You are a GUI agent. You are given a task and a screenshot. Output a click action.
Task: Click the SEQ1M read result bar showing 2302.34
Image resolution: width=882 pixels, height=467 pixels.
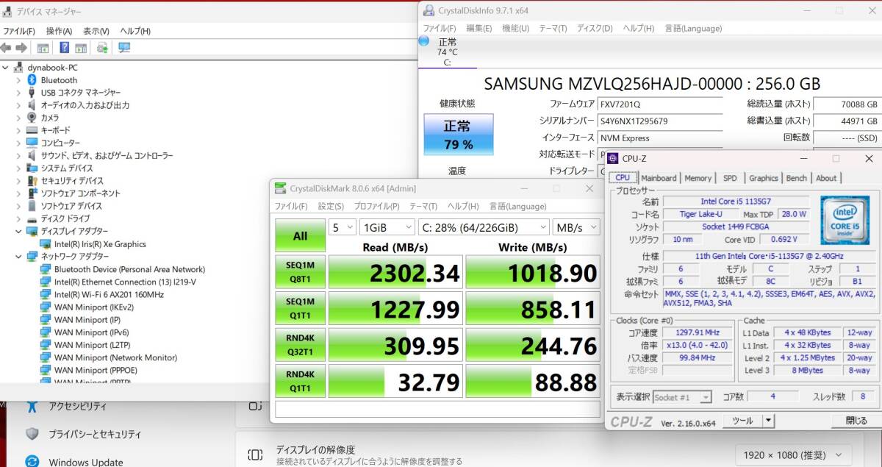click(x=395, y=272)
